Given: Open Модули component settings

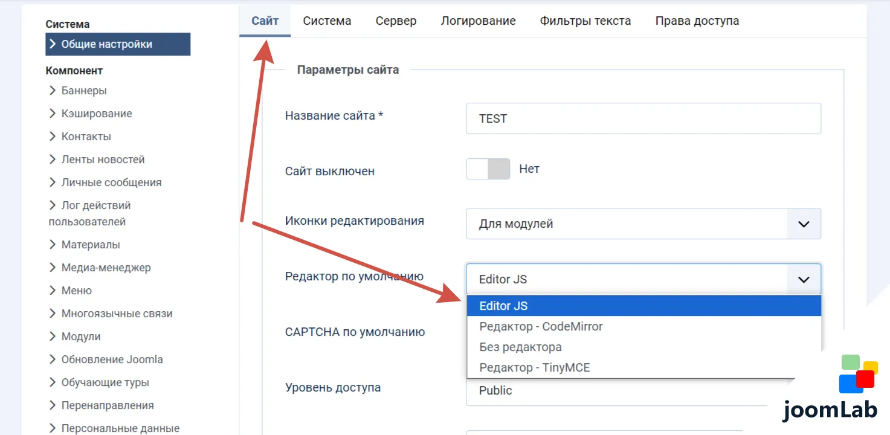Looking at the screenshot, I should pos(74,337).
